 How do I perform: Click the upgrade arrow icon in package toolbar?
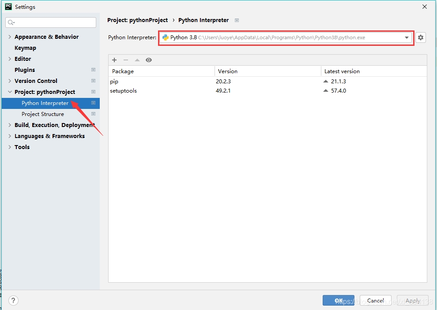point(137,60)
